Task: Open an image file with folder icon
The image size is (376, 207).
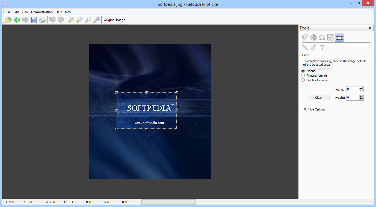Action: pos(8,20)
